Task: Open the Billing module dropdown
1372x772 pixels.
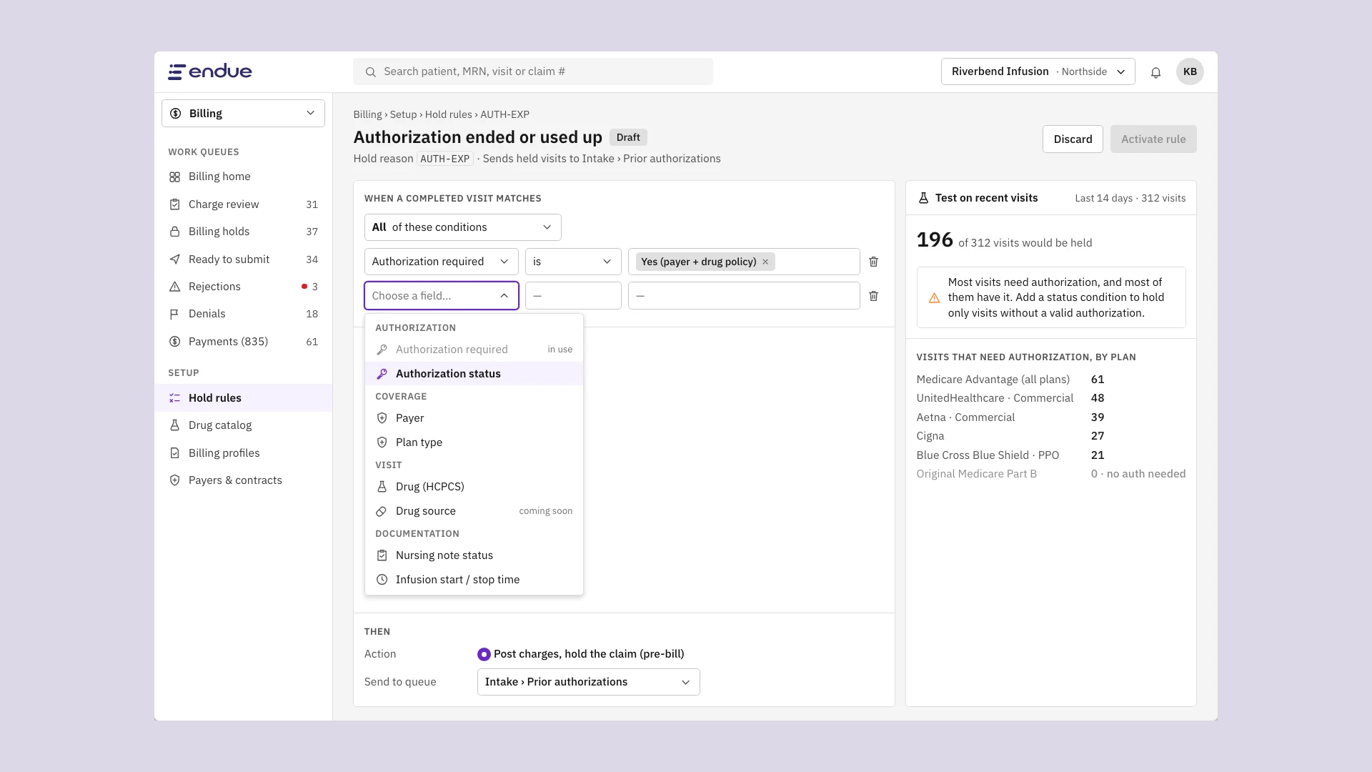Action: (x=243, y=114)
